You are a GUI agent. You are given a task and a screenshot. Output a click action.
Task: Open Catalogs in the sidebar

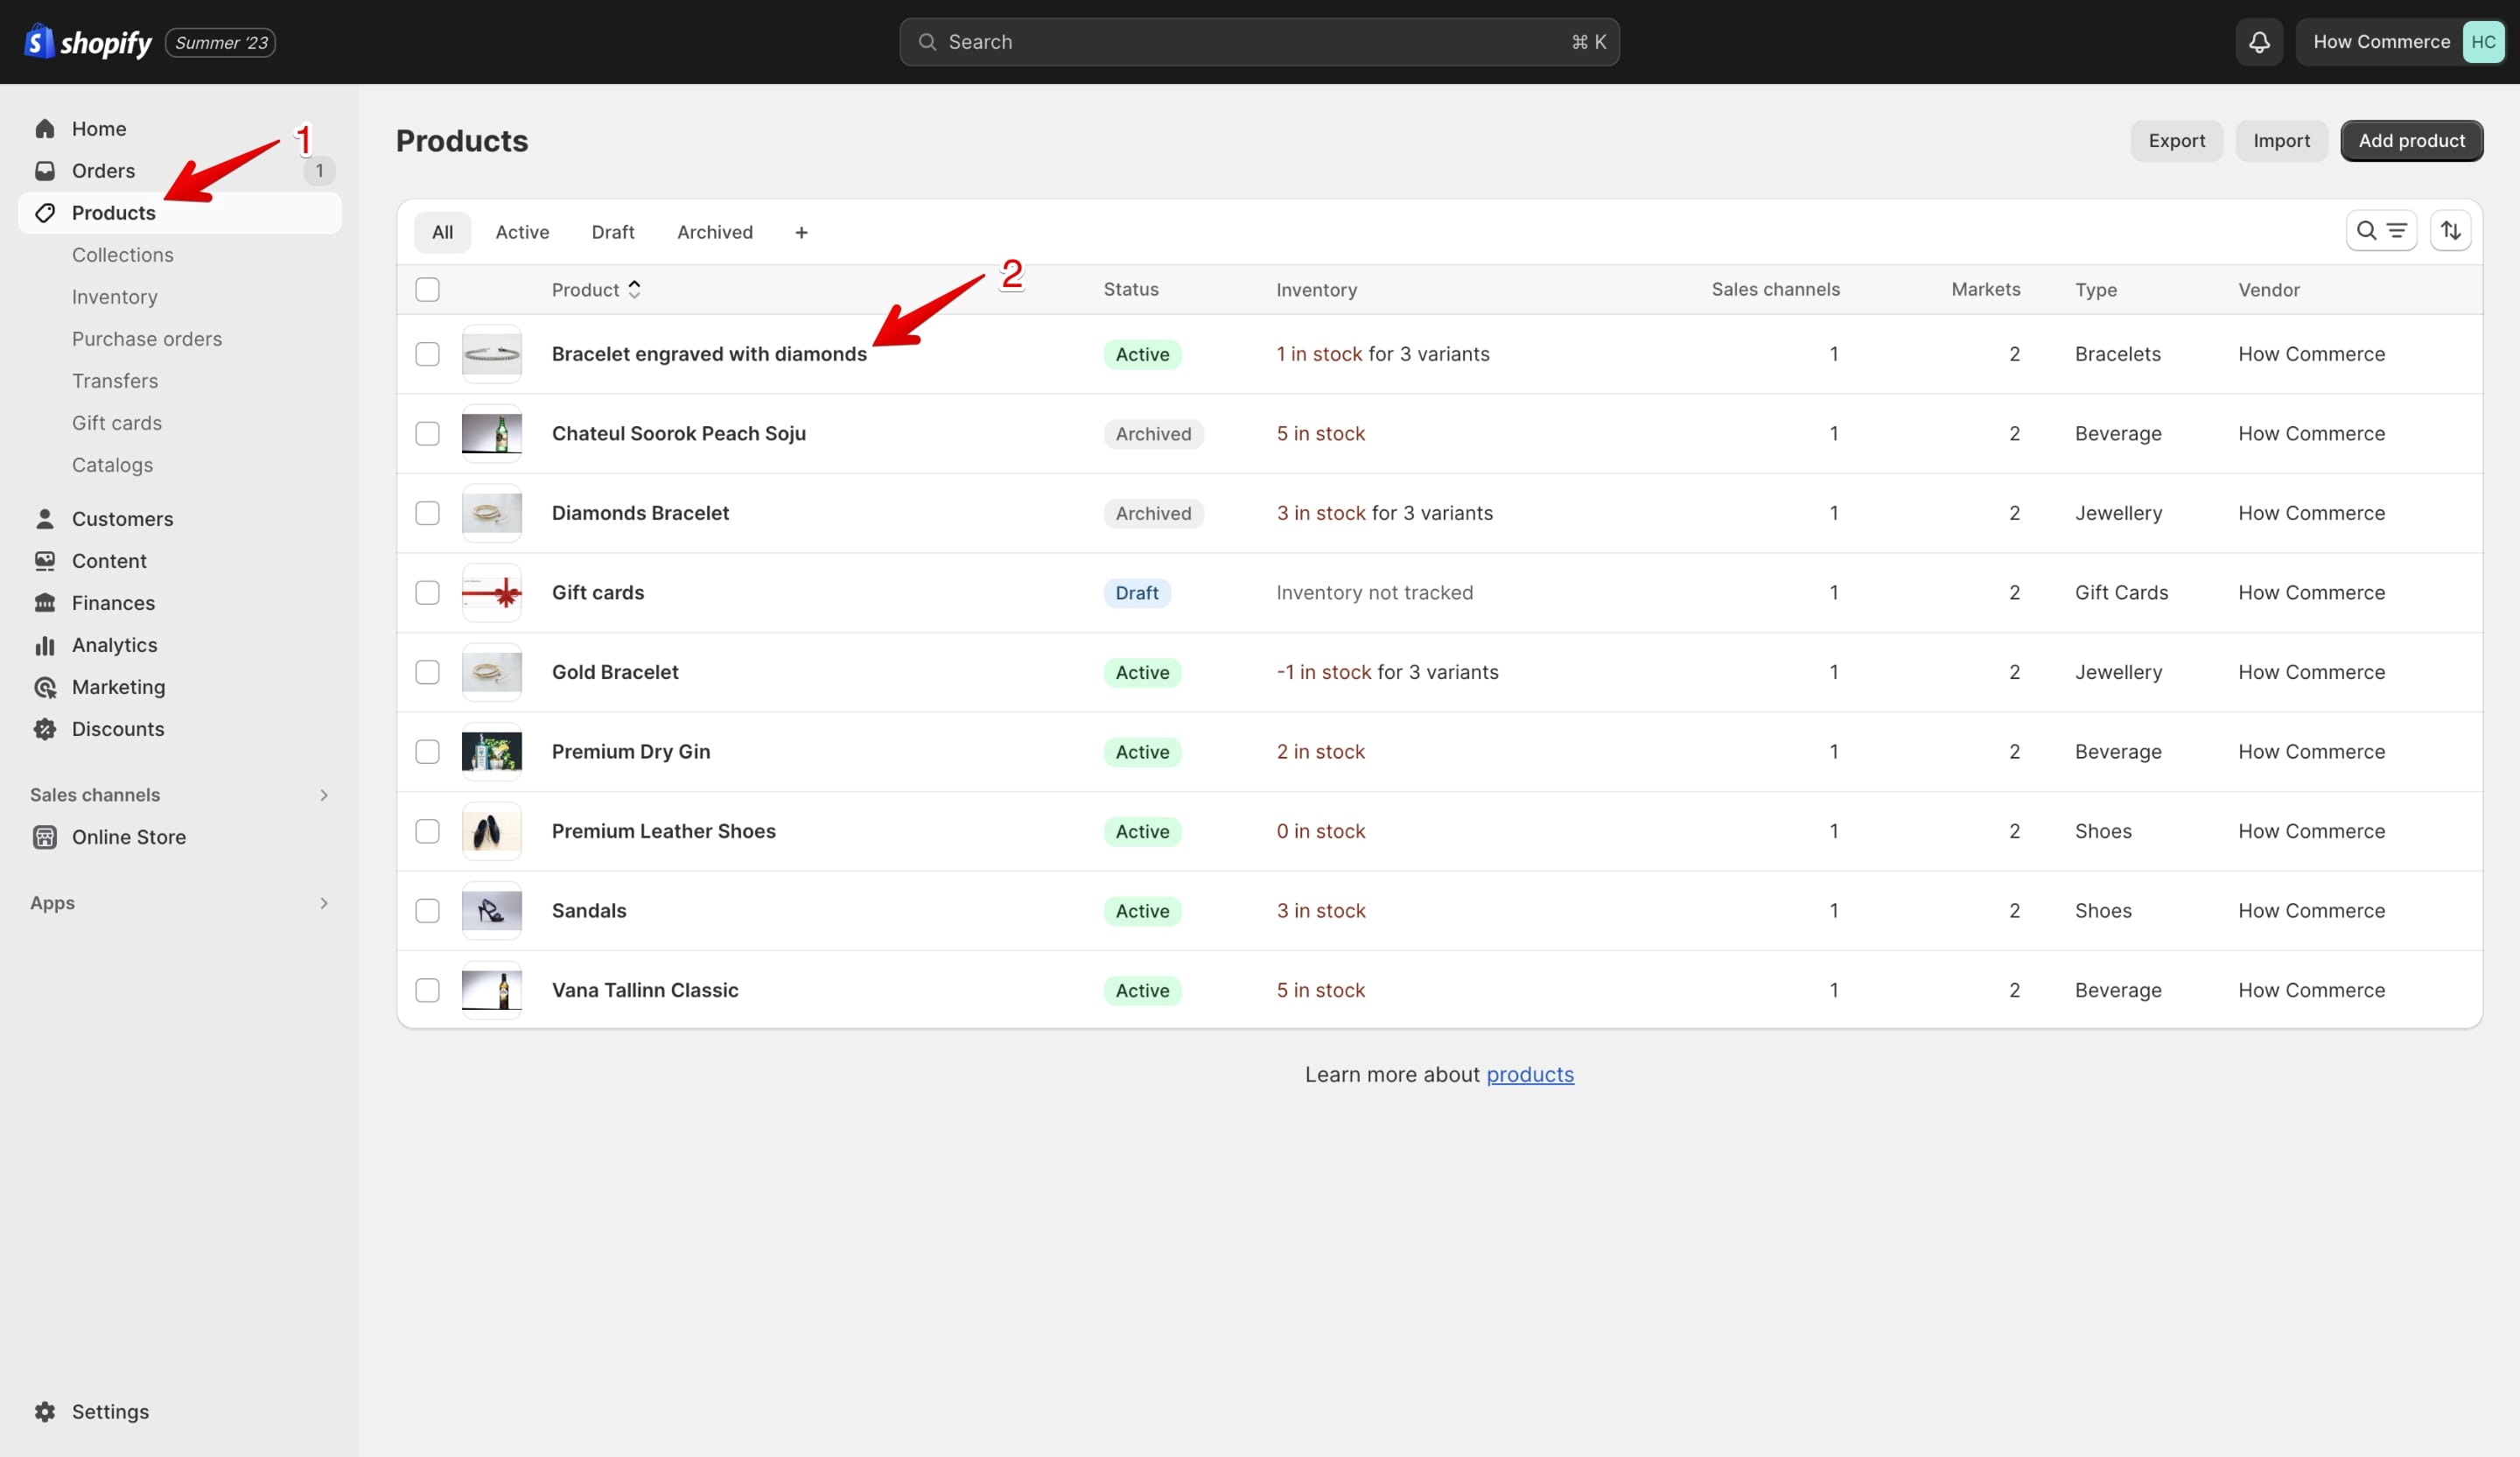point(113,465)
